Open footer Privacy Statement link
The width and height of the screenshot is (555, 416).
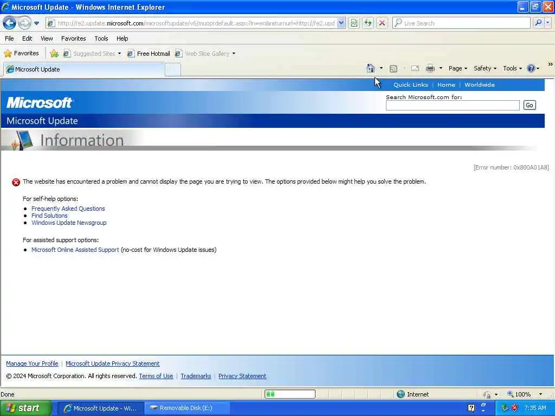pos(242,376)
